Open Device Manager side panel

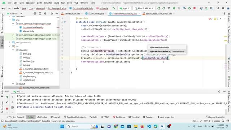pos(229,35)
